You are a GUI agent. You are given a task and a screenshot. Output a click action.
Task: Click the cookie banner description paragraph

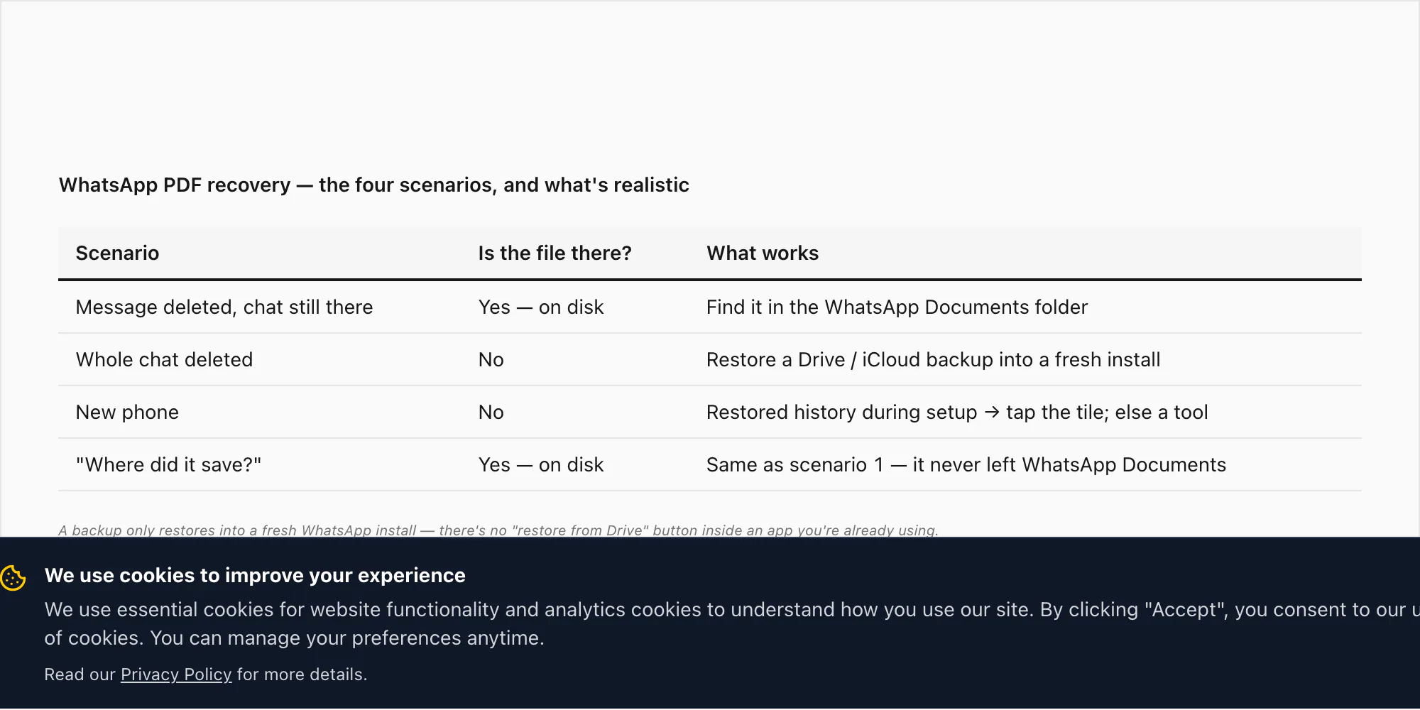click(x=732, y=624)
